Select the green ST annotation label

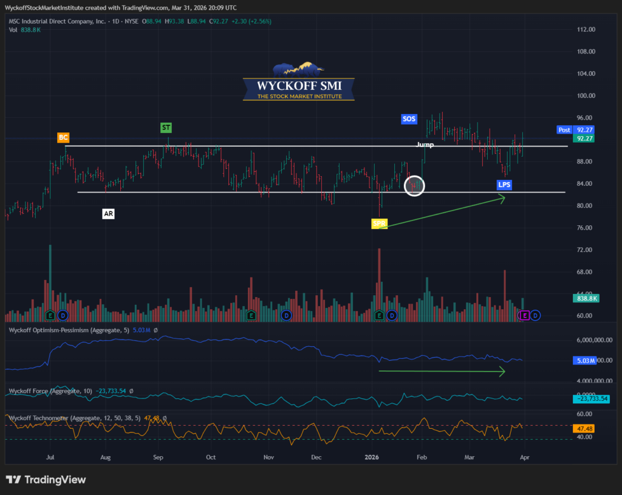[166, 128]
